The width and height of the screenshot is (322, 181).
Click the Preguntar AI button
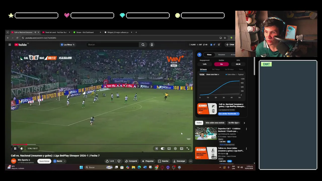click(148, 161)
